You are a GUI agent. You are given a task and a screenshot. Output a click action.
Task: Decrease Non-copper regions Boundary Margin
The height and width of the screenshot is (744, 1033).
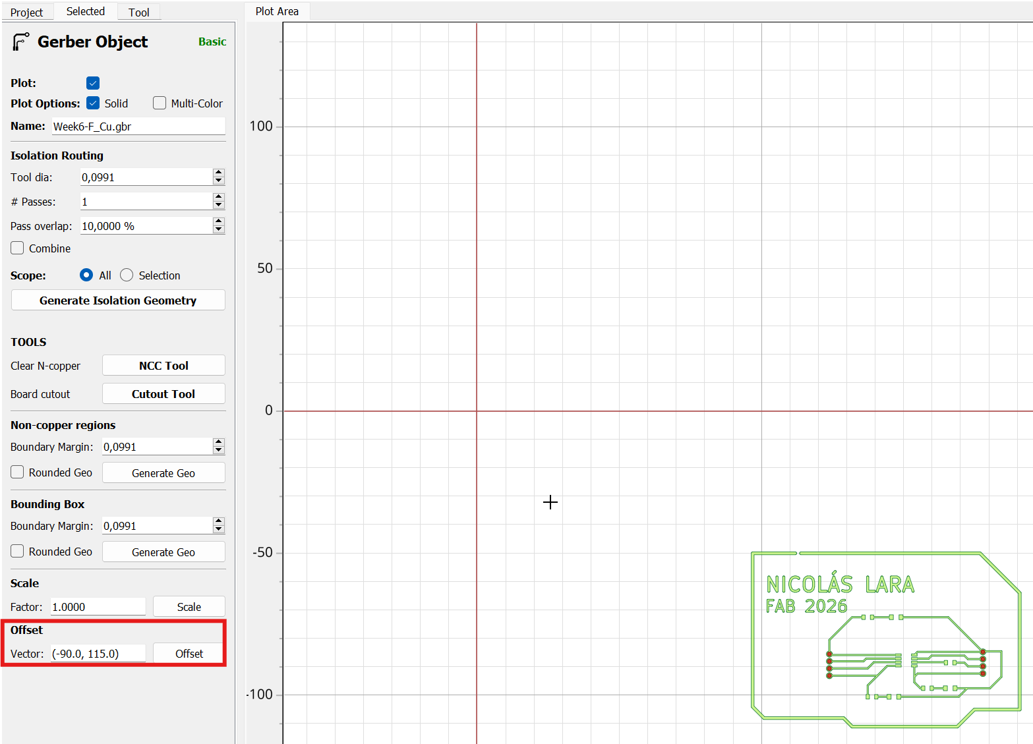(219, 451)
